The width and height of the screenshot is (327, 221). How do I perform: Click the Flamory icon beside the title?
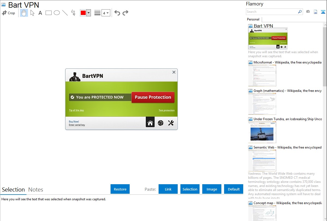(x=3, y=5)
